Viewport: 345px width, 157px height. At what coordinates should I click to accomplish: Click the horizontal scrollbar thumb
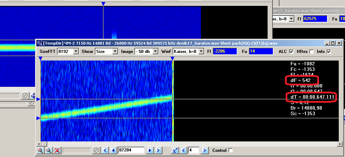[x=44, y=144]
